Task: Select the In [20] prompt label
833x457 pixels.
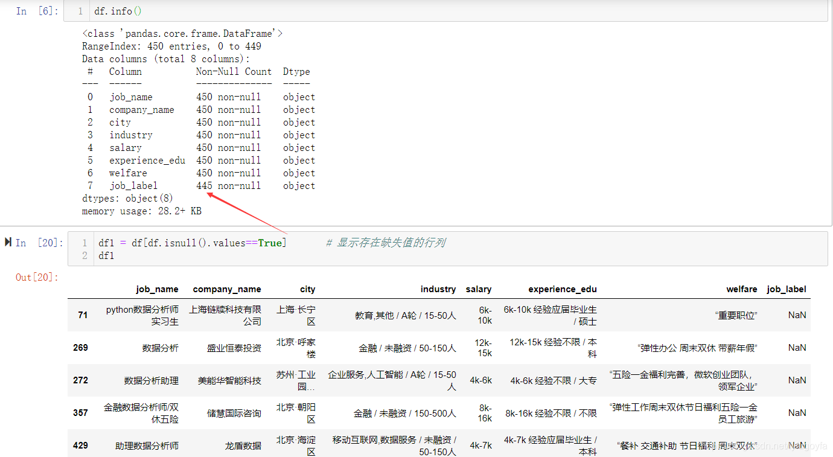Action: tap(39, 243)
